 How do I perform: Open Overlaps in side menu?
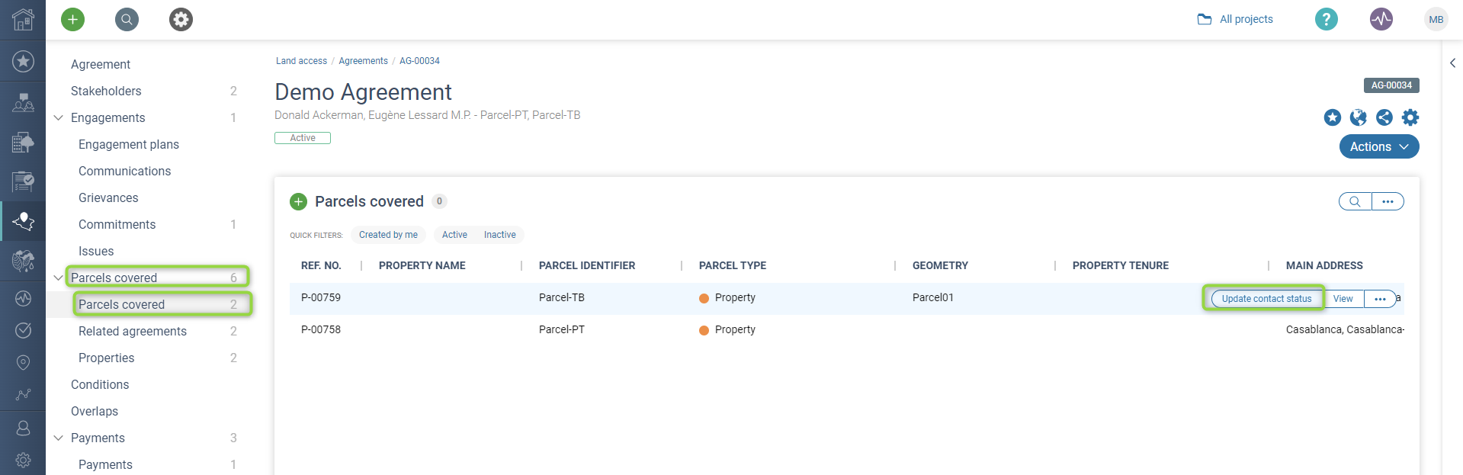point(95,411)
